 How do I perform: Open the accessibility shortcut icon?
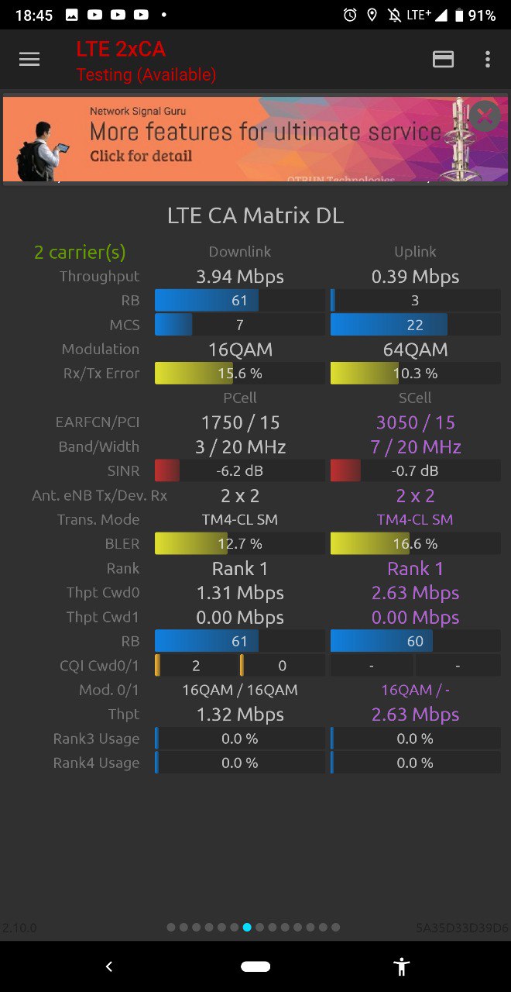pos(401,966)
